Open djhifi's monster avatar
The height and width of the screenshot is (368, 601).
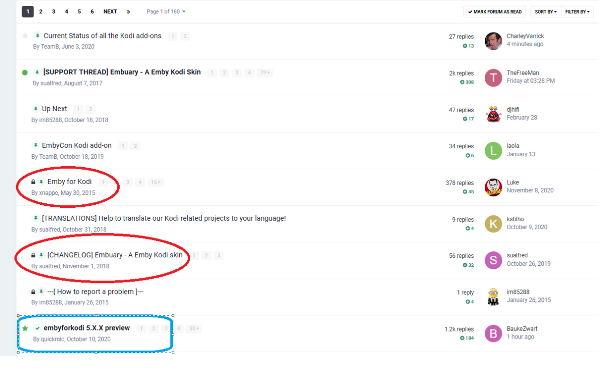[x=493, y=114]
